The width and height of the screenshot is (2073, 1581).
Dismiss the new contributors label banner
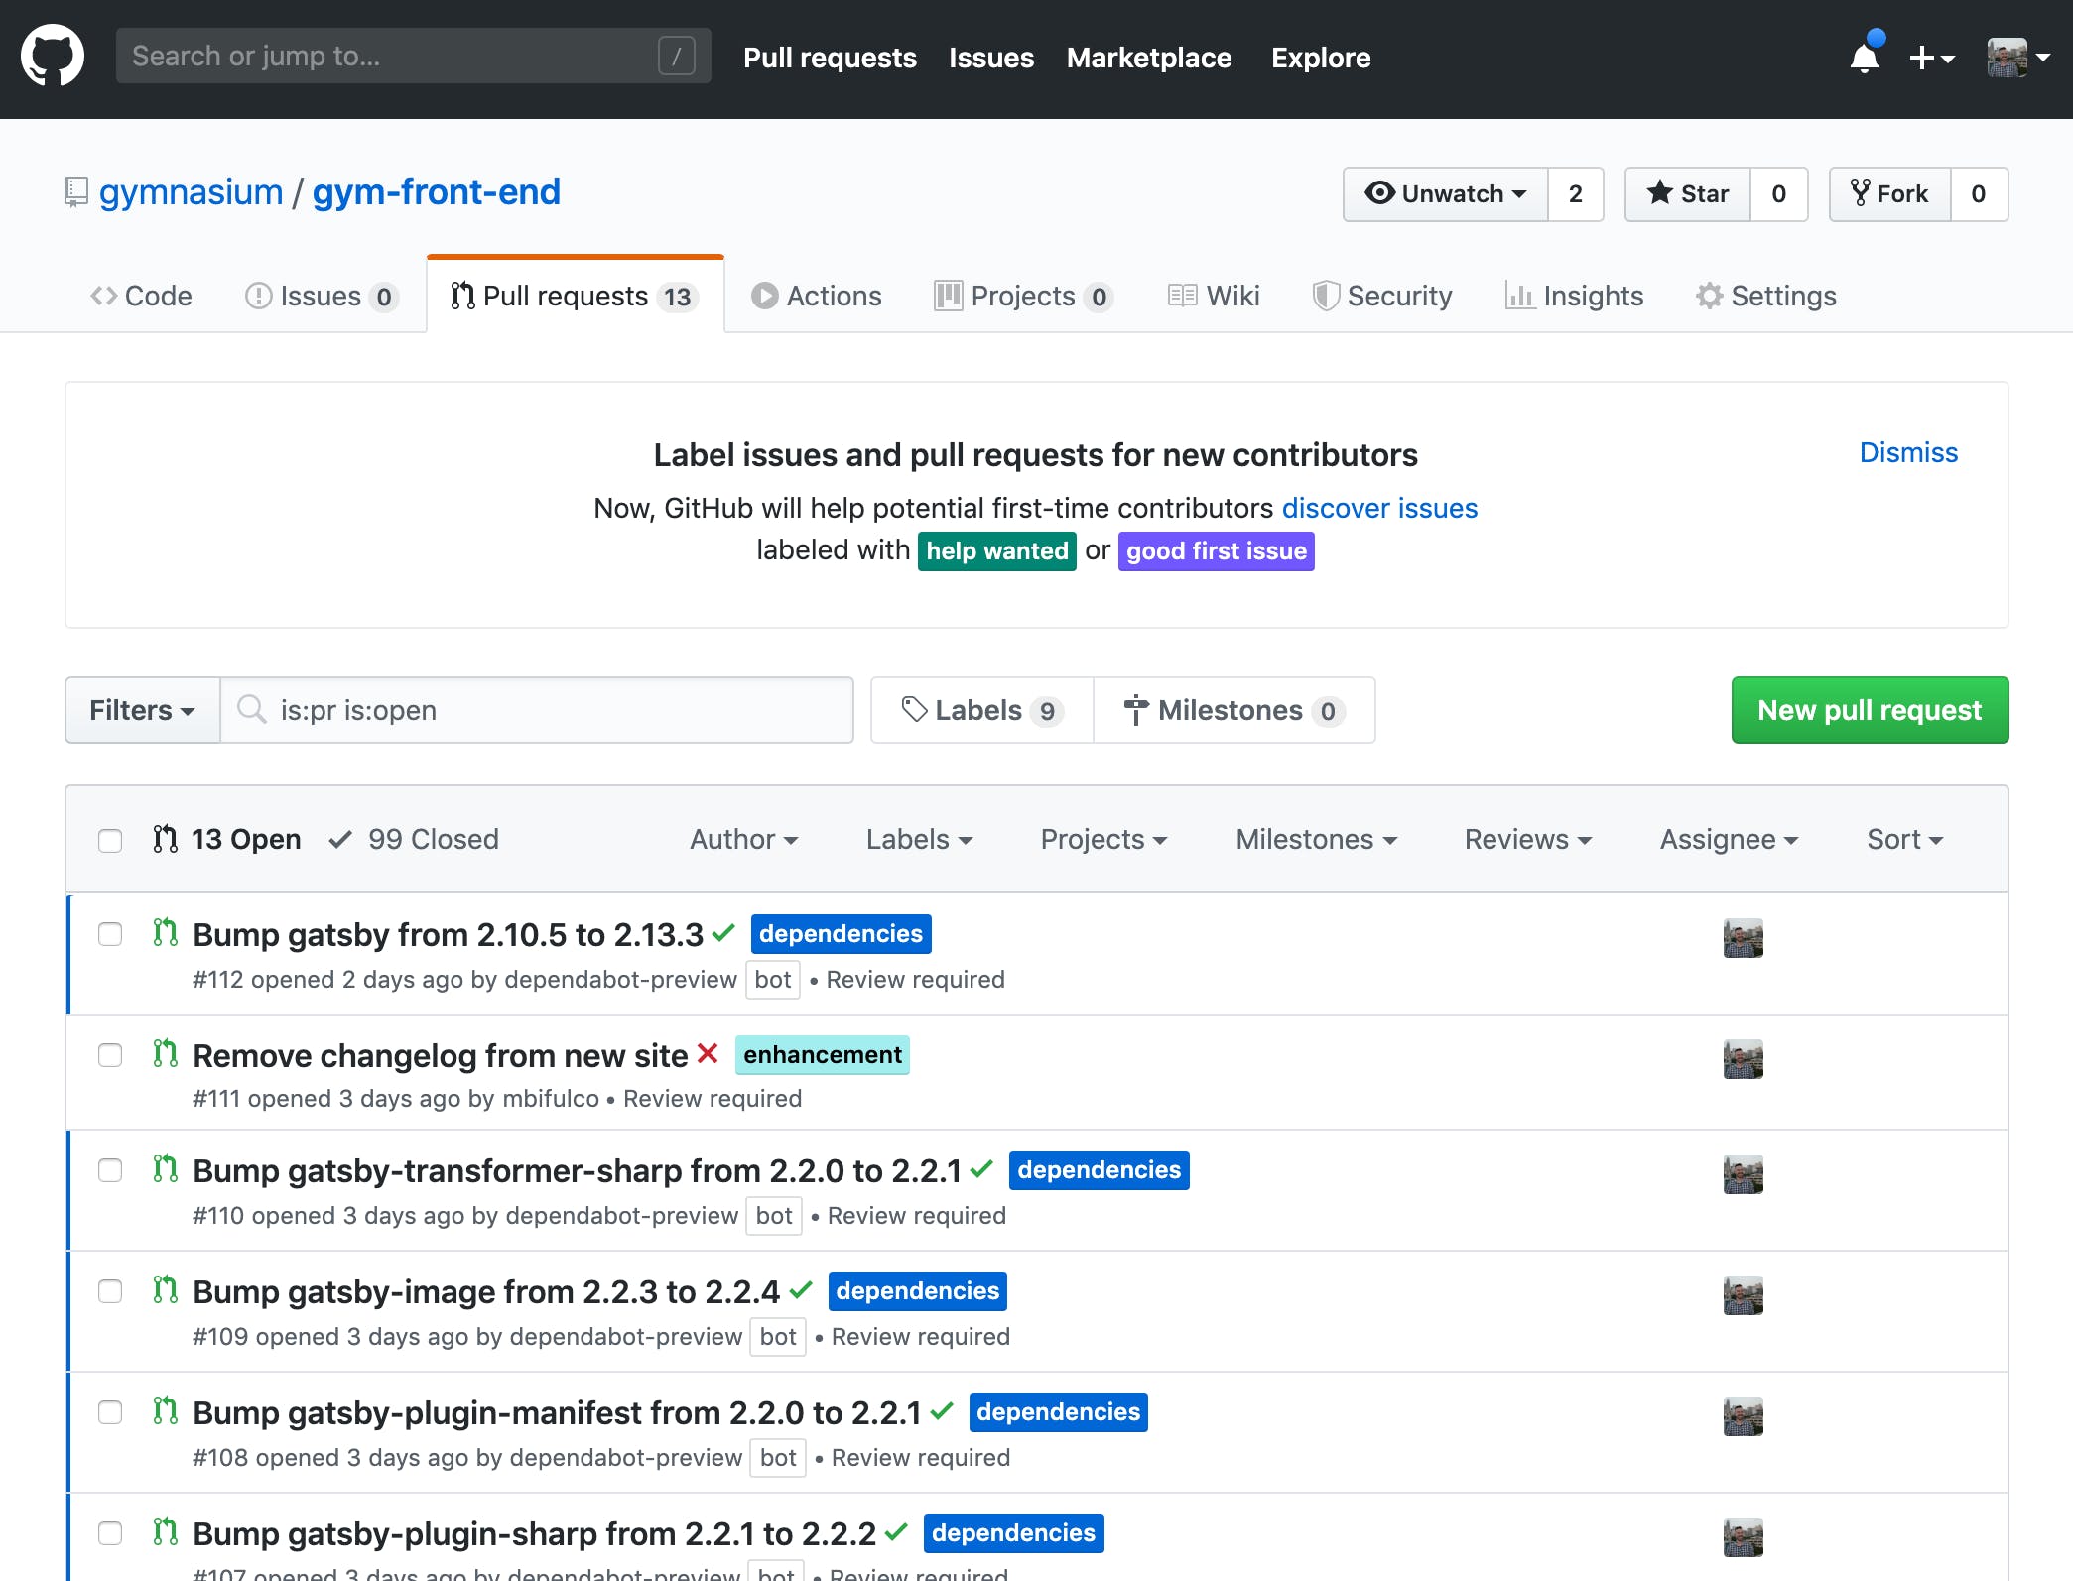[x=1907, y=452]
